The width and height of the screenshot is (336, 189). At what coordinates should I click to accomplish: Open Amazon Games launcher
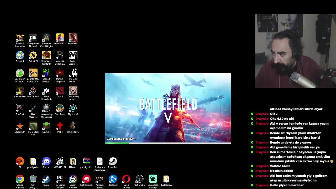pos(100,182)
